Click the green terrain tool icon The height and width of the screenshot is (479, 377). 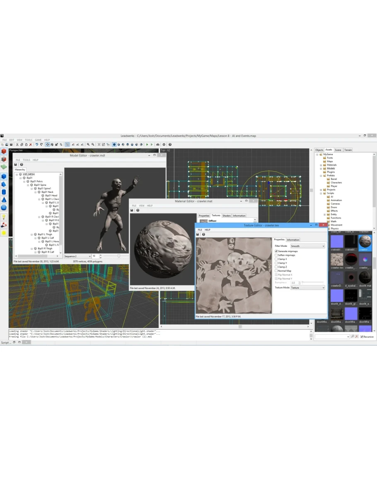4,167
